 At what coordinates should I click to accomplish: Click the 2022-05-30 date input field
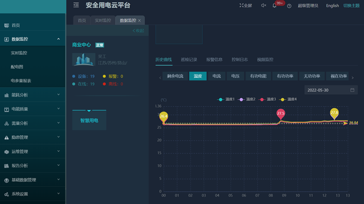point(331,90)
